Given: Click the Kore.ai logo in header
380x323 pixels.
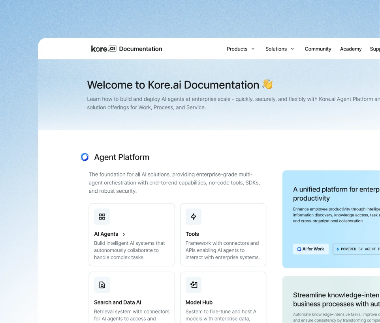Looking at the screenshot, I should [x=104, y=49].
